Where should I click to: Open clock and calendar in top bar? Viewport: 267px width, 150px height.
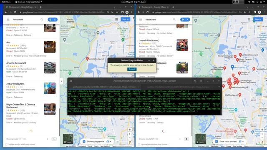point(133,2)
